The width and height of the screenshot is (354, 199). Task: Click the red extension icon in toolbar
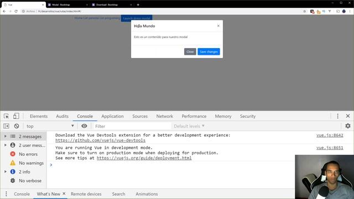[312, 11]
